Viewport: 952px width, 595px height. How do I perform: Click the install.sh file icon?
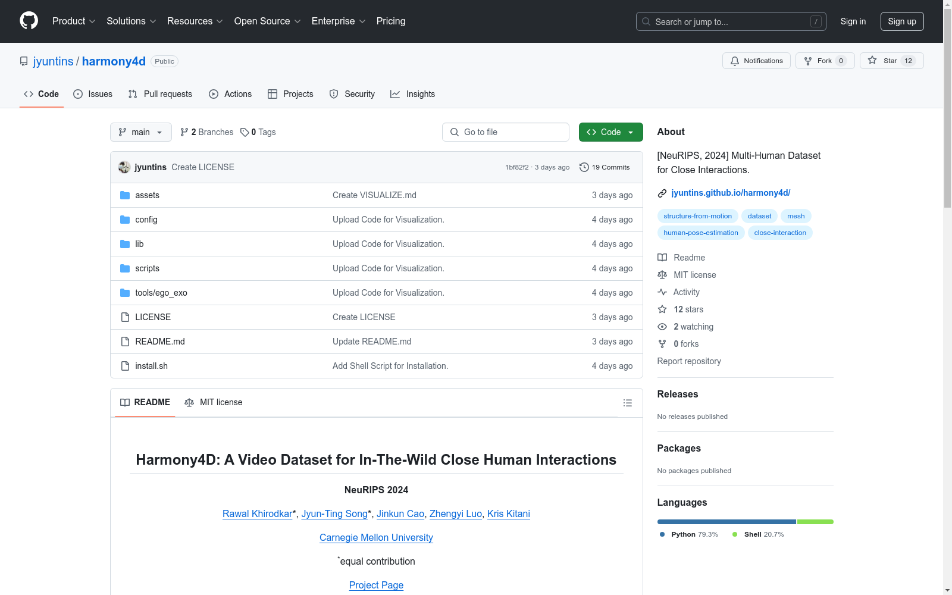click(125, 366)
